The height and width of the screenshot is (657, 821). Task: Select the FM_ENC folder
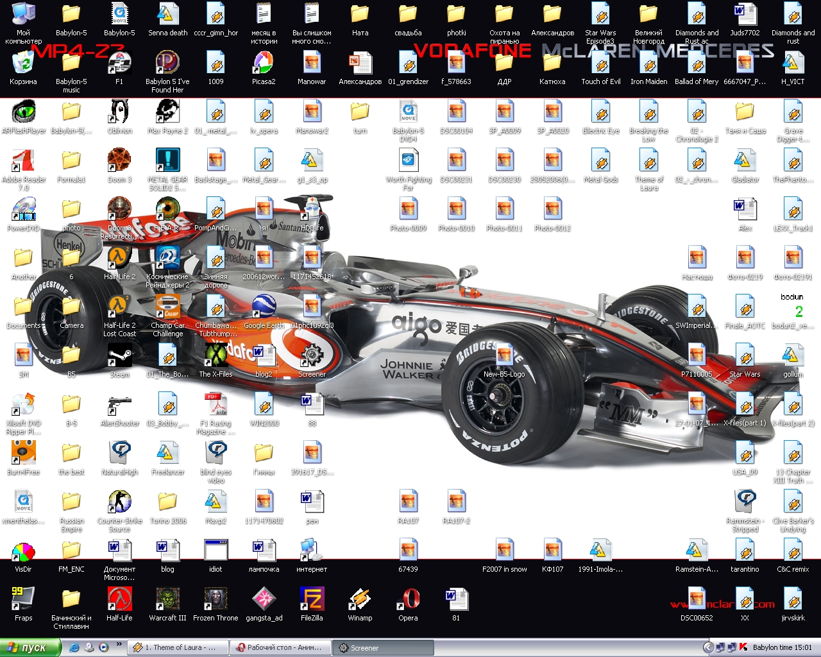71,556
